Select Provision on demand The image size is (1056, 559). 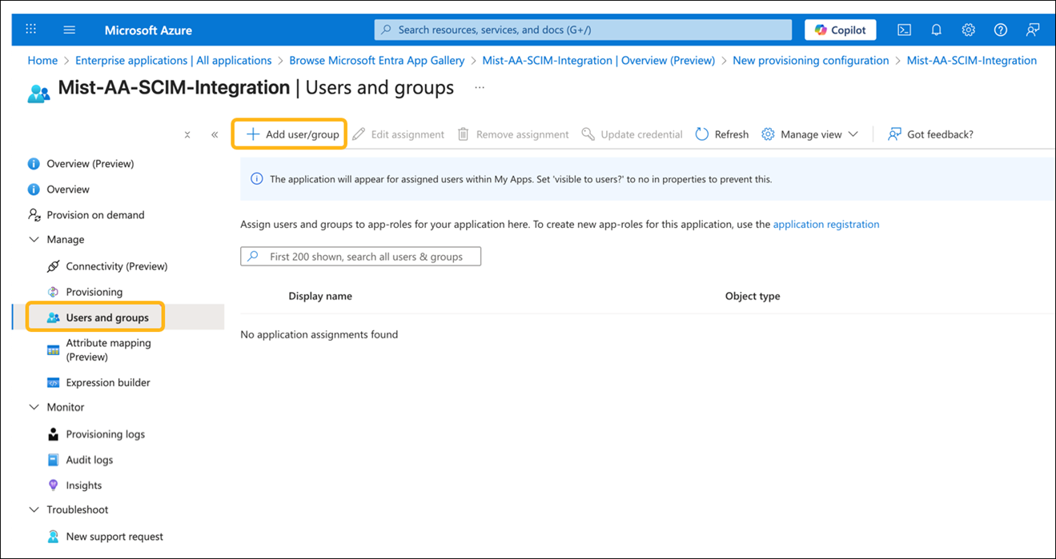click(95, 214)
